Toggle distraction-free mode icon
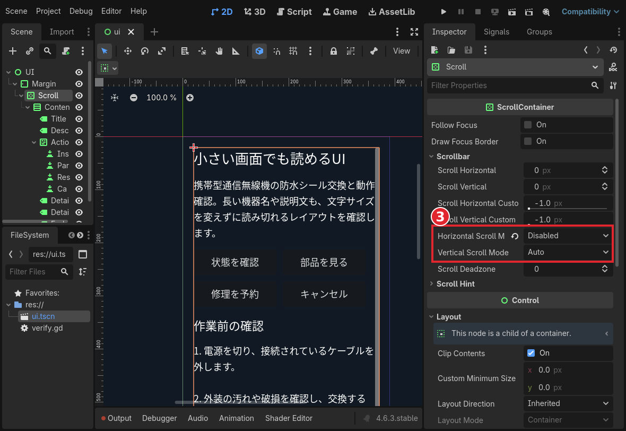 [414, 32]
